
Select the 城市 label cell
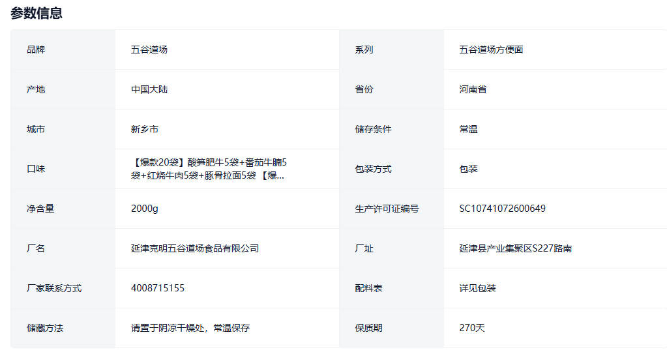point(63,129)
